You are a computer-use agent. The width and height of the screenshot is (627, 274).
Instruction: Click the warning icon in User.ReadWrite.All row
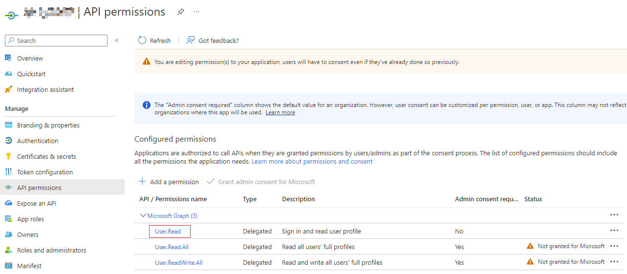[x=530, y=262]
